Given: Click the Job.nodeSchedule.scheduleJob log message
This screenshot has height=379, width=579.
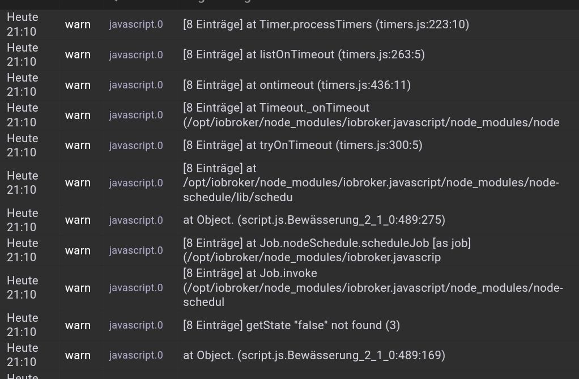Looking at the screenshot, I should pos(327,250).
